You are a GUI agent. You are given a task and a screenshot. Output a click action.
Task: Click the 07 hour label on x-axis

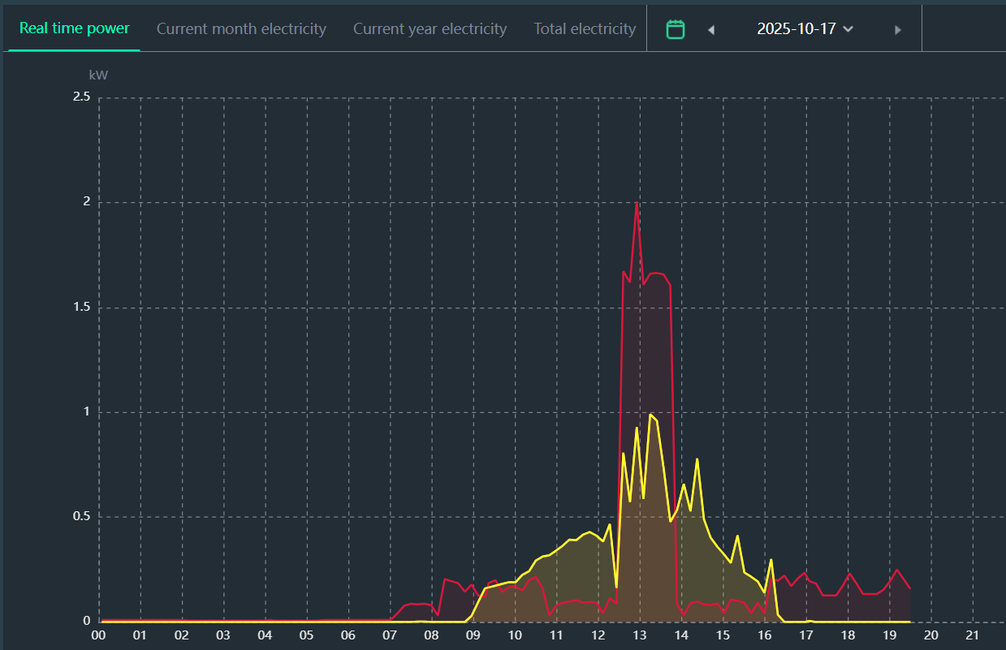[389, 635]
